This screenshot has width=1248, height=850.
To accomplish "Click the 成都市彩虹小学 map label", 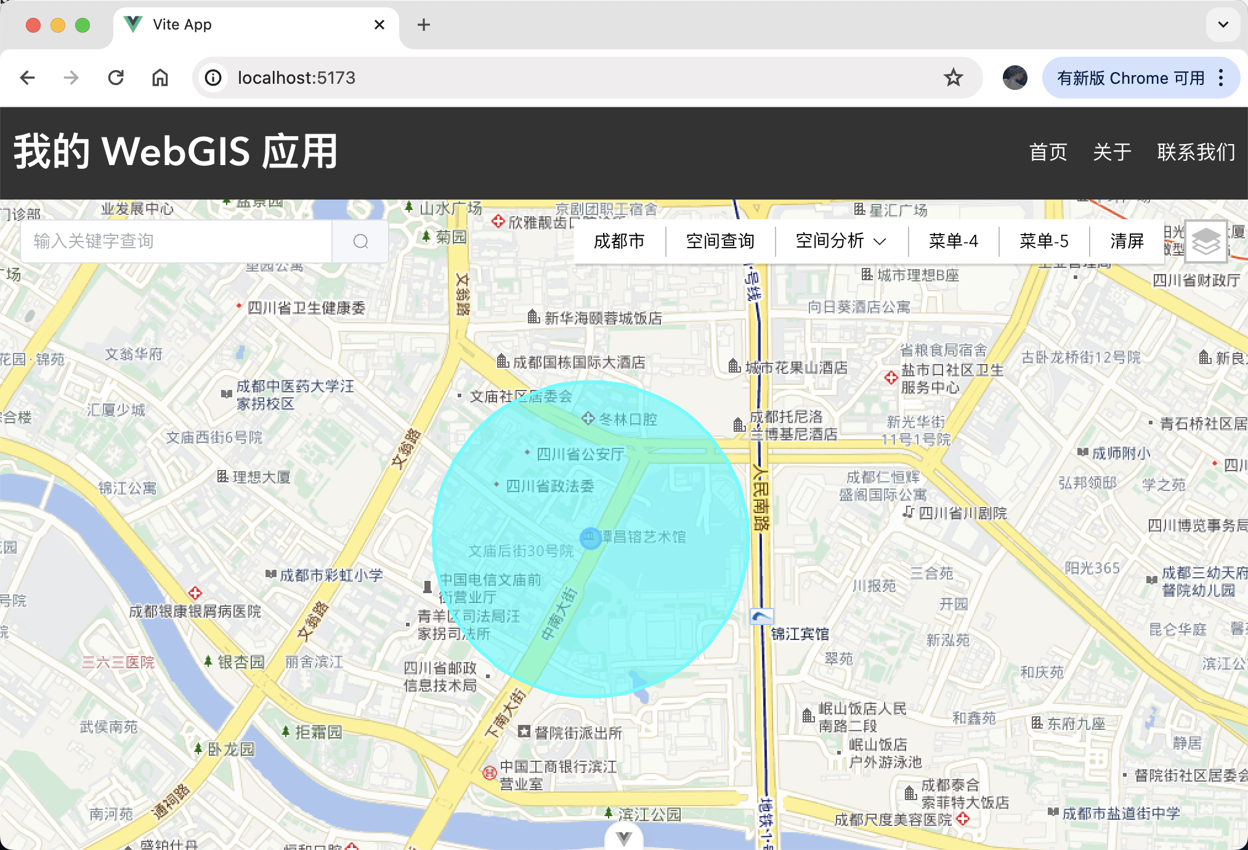I will coord(331,575).
